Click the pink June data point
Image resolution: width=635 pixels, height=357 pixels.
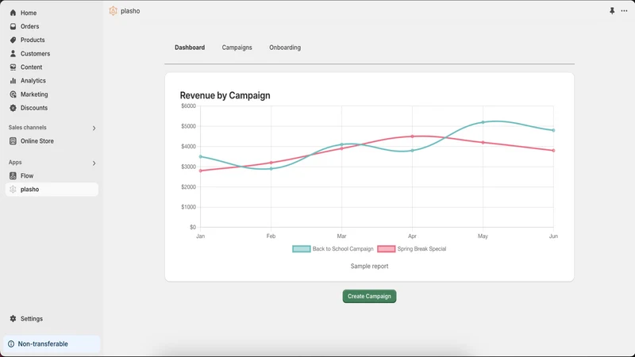tap(553, 151)
